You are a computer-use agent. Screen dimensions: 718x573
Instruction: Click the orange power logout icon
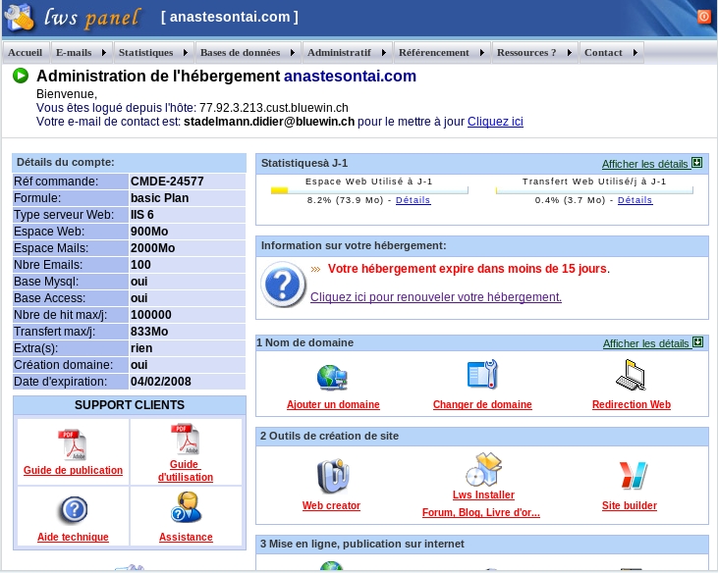704,17
